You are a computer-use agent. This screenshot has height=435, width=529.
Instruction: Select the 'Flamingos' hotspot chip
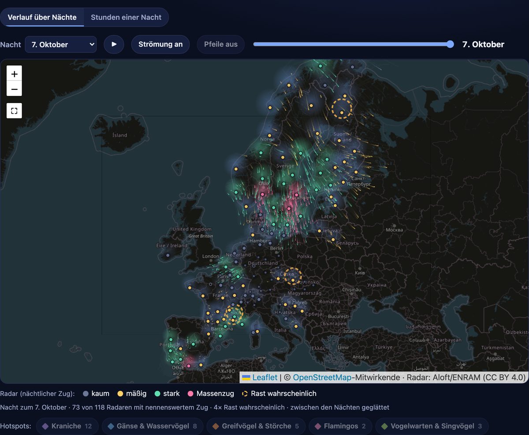pyautogui.click(x=340, y=426)
